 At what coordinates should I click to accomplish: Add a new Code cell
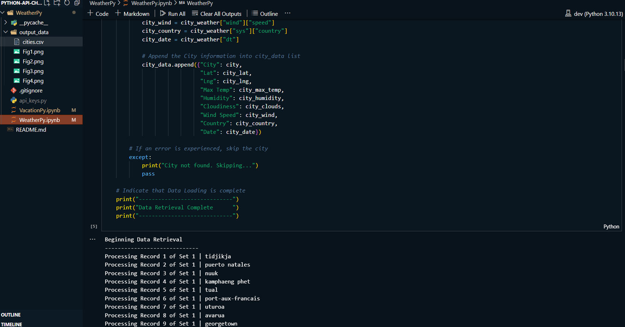coord(98,14)
